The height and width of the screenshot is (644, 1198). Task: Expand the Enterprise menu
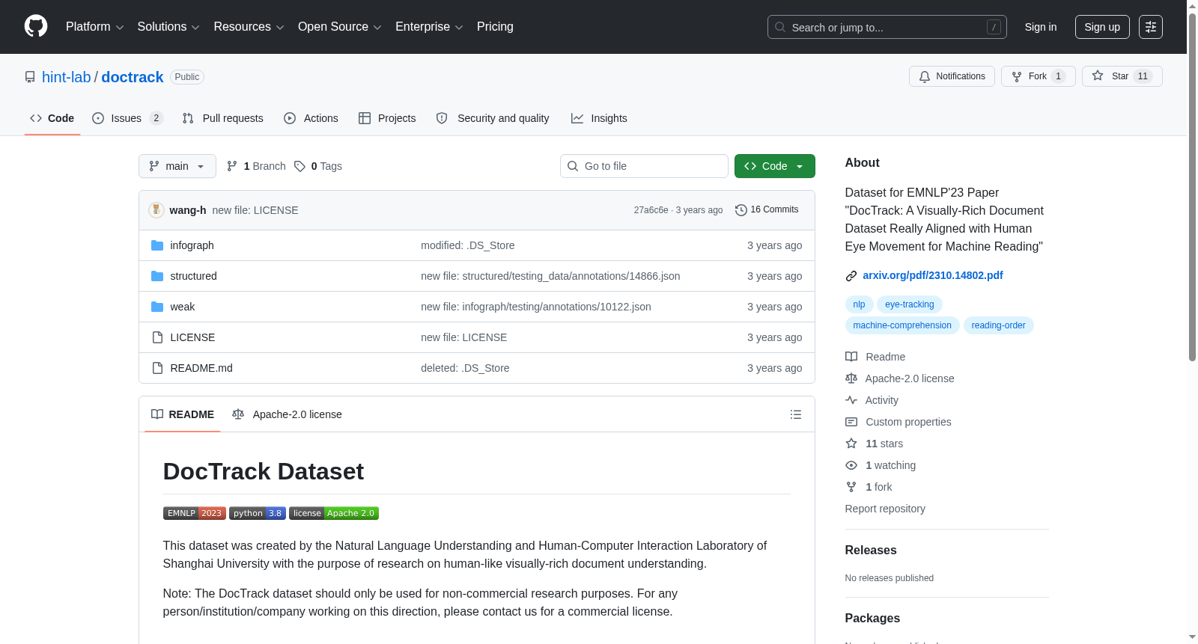[430, 27]
